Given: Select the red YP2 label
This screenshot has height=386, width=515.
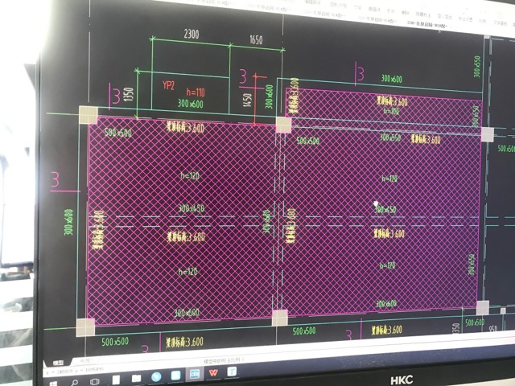Looking at the screenshot, I should pyautogui.click(x=168, y=85).
